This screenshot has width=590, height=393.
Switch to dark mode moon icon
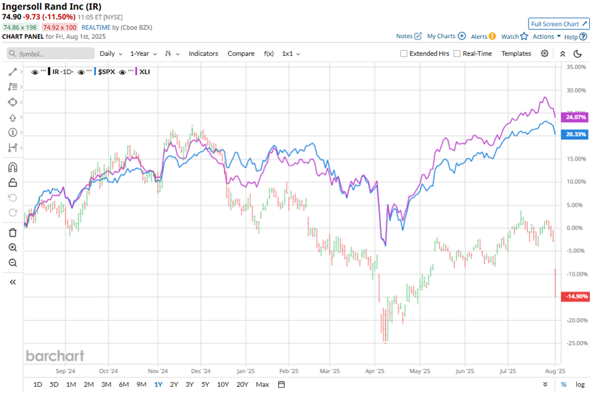(577, 54)
